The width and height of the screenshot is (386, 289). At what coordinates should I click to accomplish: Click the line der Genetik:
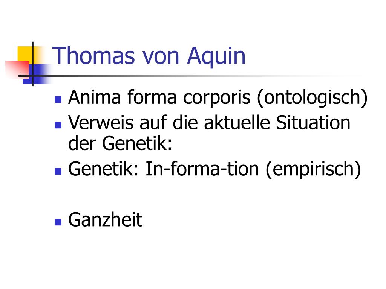120,143
